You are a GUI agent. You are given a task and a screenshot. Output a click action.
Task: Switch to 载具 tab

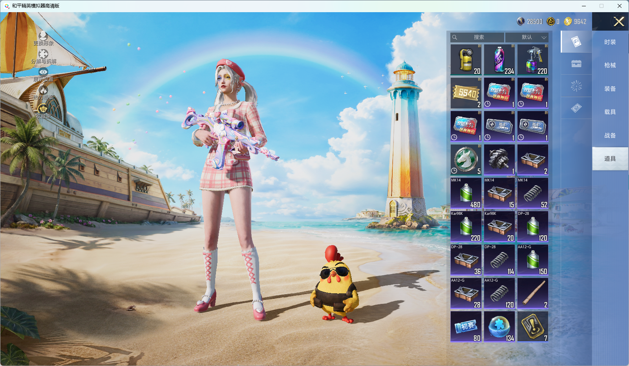pos(610,112)
